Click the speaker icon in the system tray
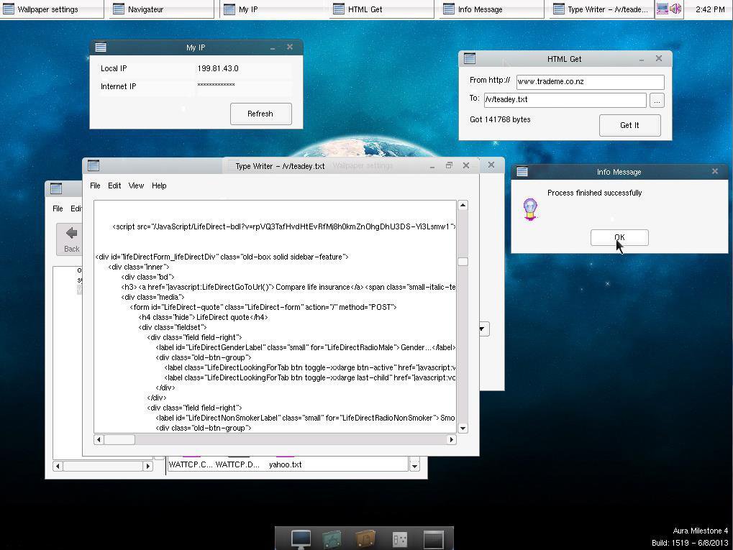Screen dimensions: 733x550 tap(675, 9)
